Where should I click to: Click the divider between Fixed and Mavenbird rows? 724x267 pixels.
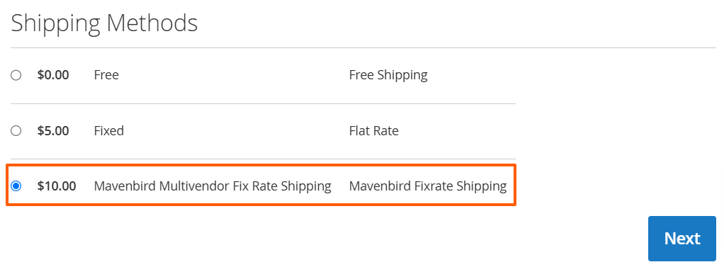[264, 159]
